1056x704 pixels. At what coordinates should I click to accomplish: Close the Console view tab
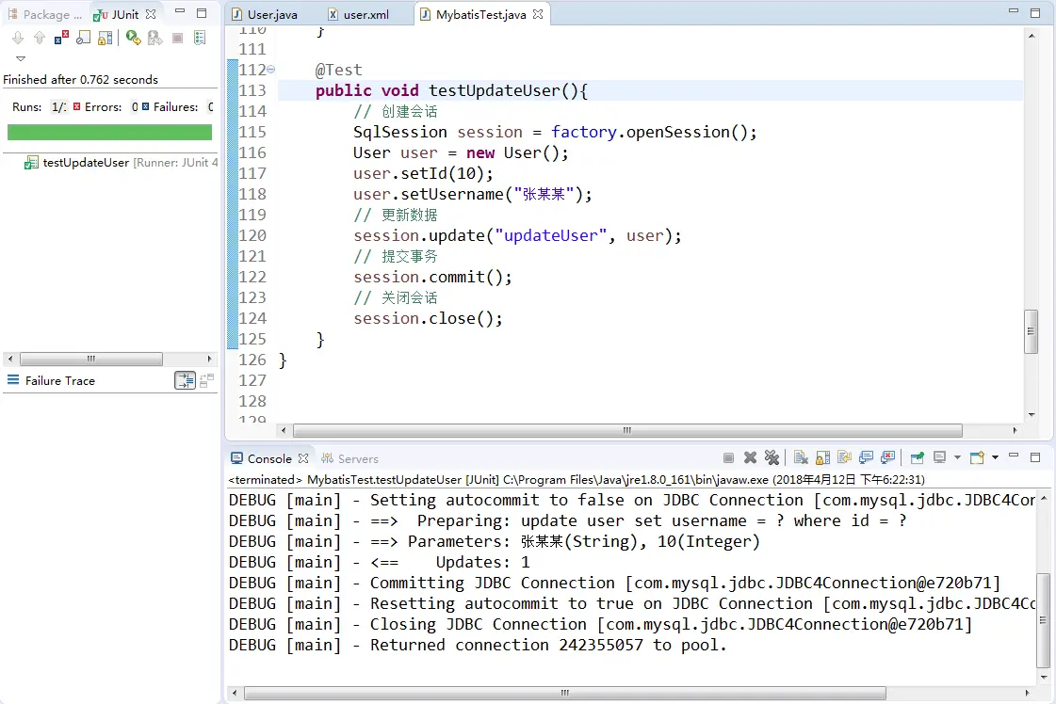pos(303,457)
